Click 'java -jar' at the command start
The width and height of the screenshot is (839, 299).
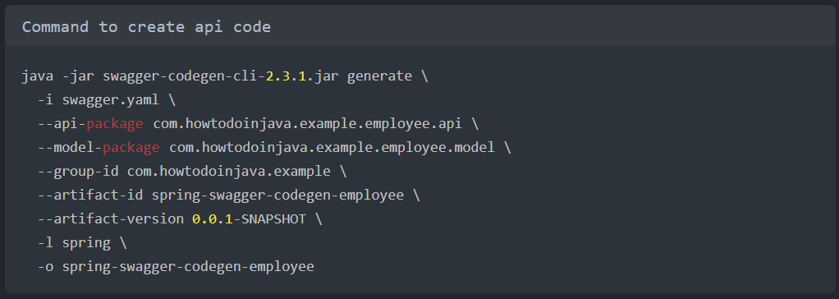pyautogui.click(x=57, y=76)
